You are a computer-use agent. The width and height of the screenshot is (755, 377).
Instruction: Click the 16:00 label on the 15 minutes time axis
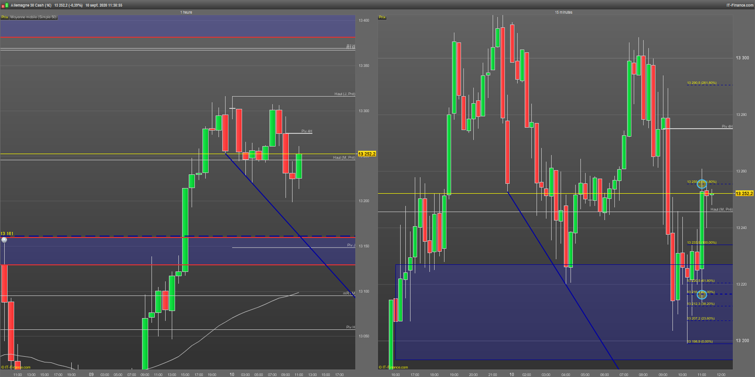pyautogui.click(x=395, y=375)
